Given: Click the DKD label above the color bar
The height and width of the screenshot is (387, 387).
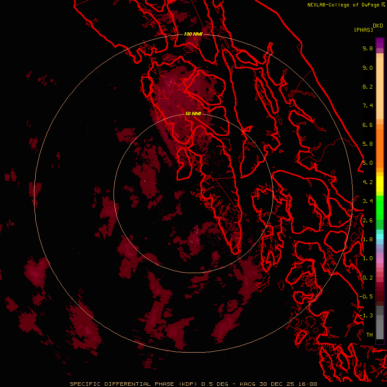Looking at the screenshot, I should tap(378, 25).
